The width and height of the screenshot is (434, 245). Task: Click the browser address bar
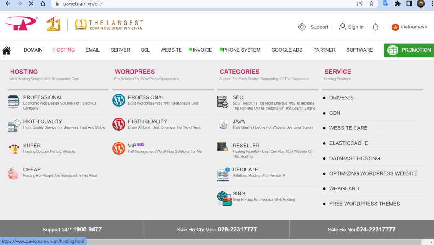click(x=203, y=3)
